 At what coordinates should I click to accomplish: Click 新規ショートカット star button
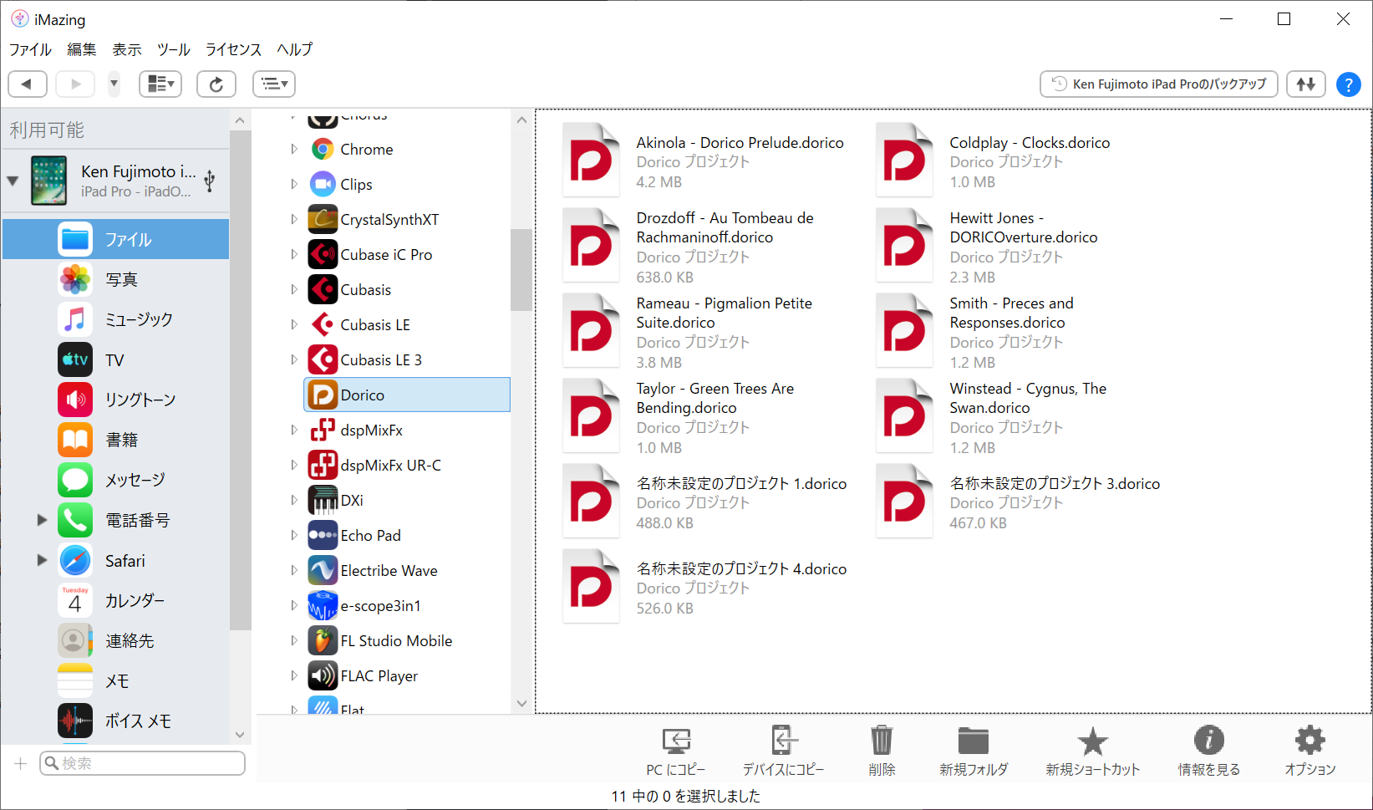tap(1092, 751)
